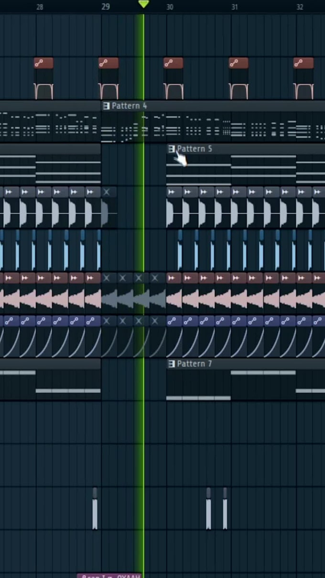Jump to bar 32 in the timeline ruler

click(300, 7)
